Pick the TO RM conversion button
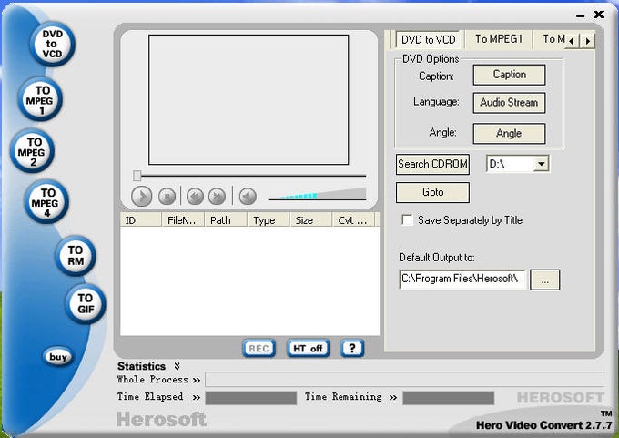 76,256
